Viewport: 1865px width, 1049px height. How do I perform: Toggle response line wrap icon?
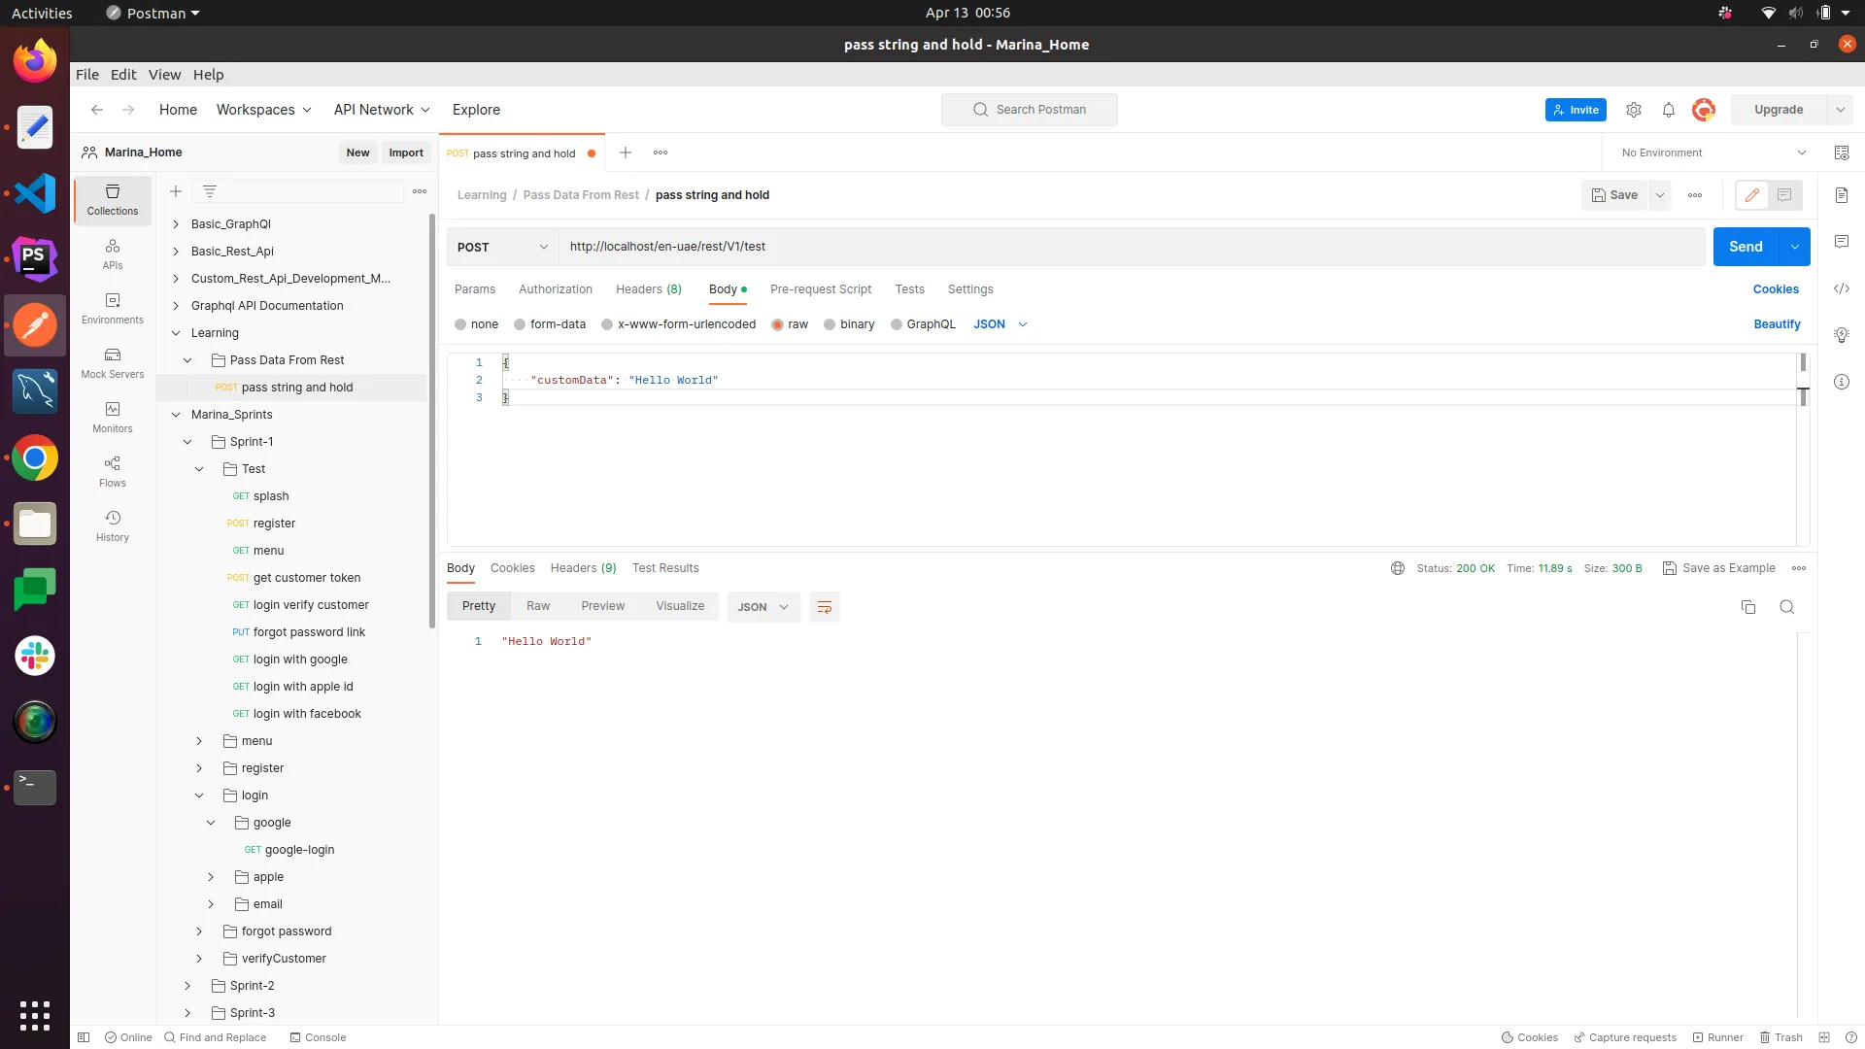(824, 607)
